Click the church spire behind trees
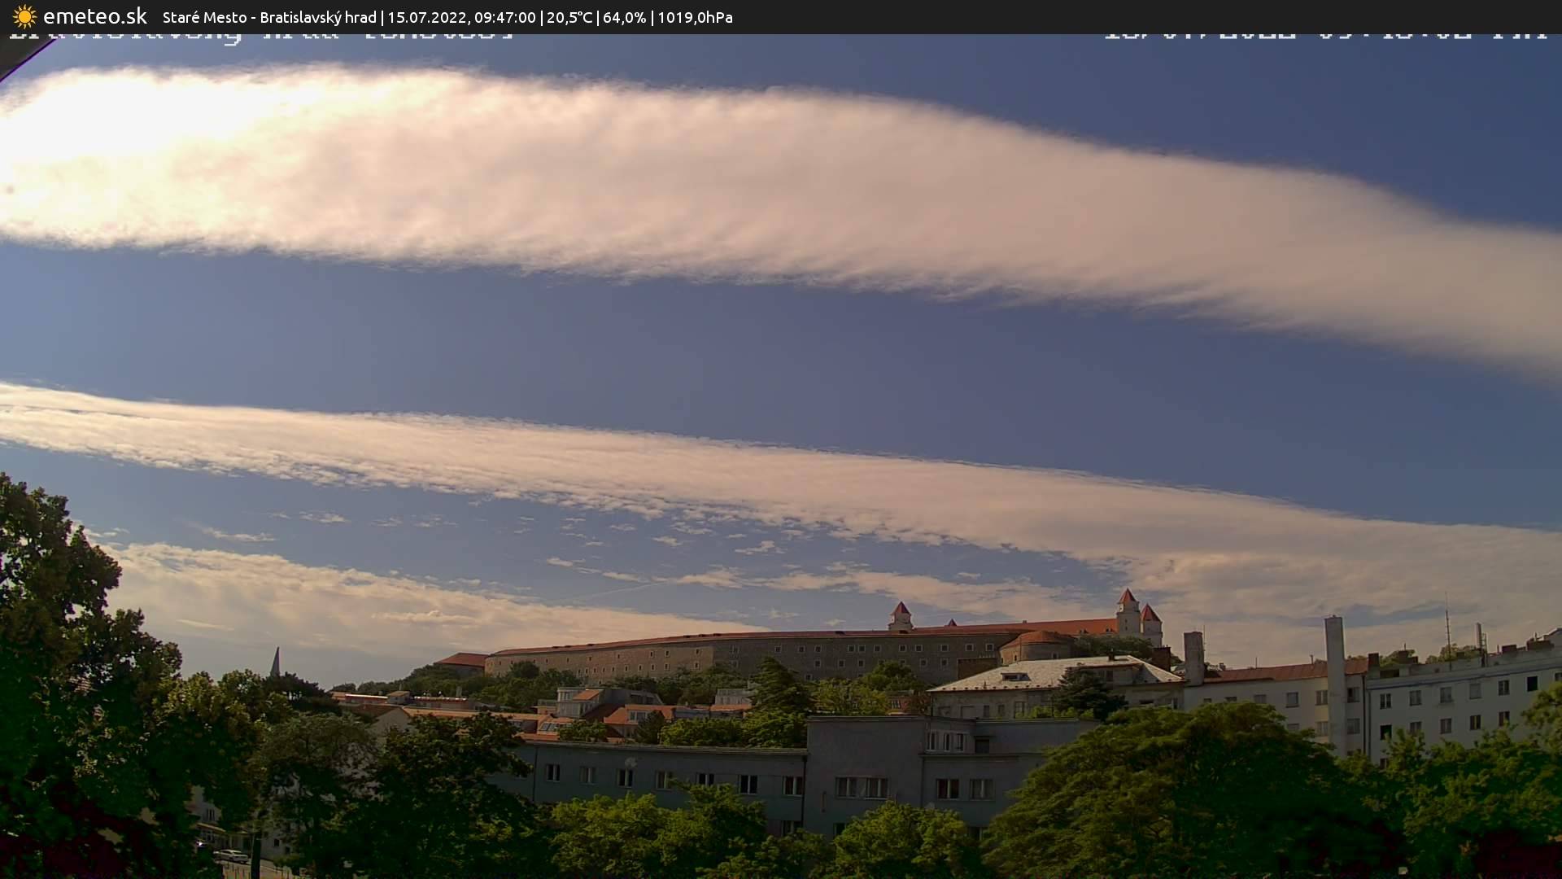The height and width of the screenshot is (879, 1562). 275,662
